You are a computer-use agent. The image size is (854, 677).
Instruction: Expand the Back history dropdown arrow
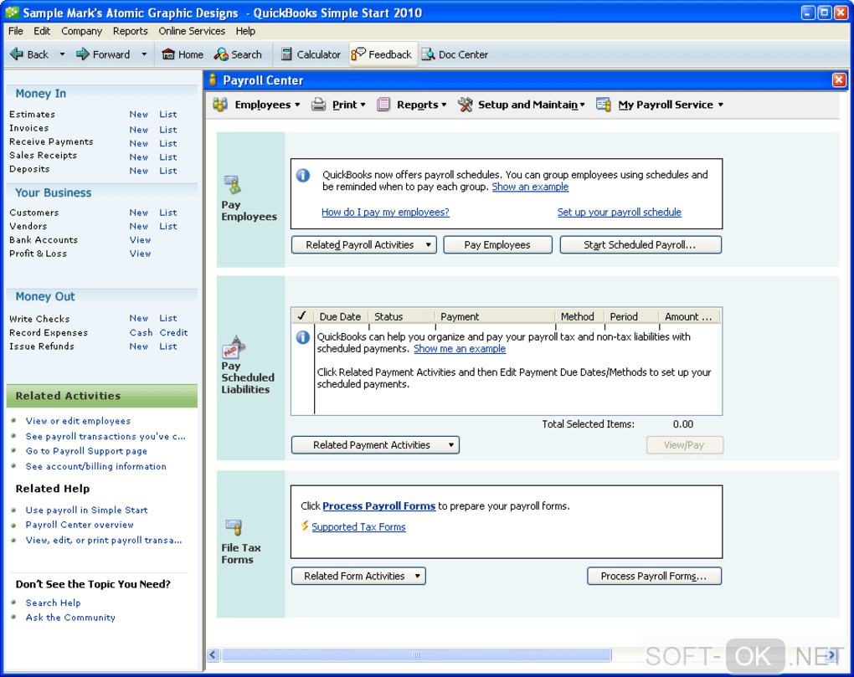click(62, 54)
